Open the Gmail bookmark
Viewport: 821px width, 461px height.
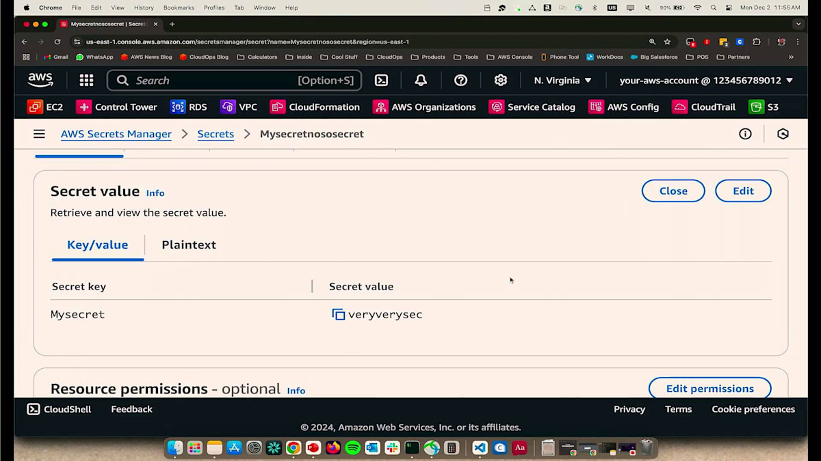(56, 57)
